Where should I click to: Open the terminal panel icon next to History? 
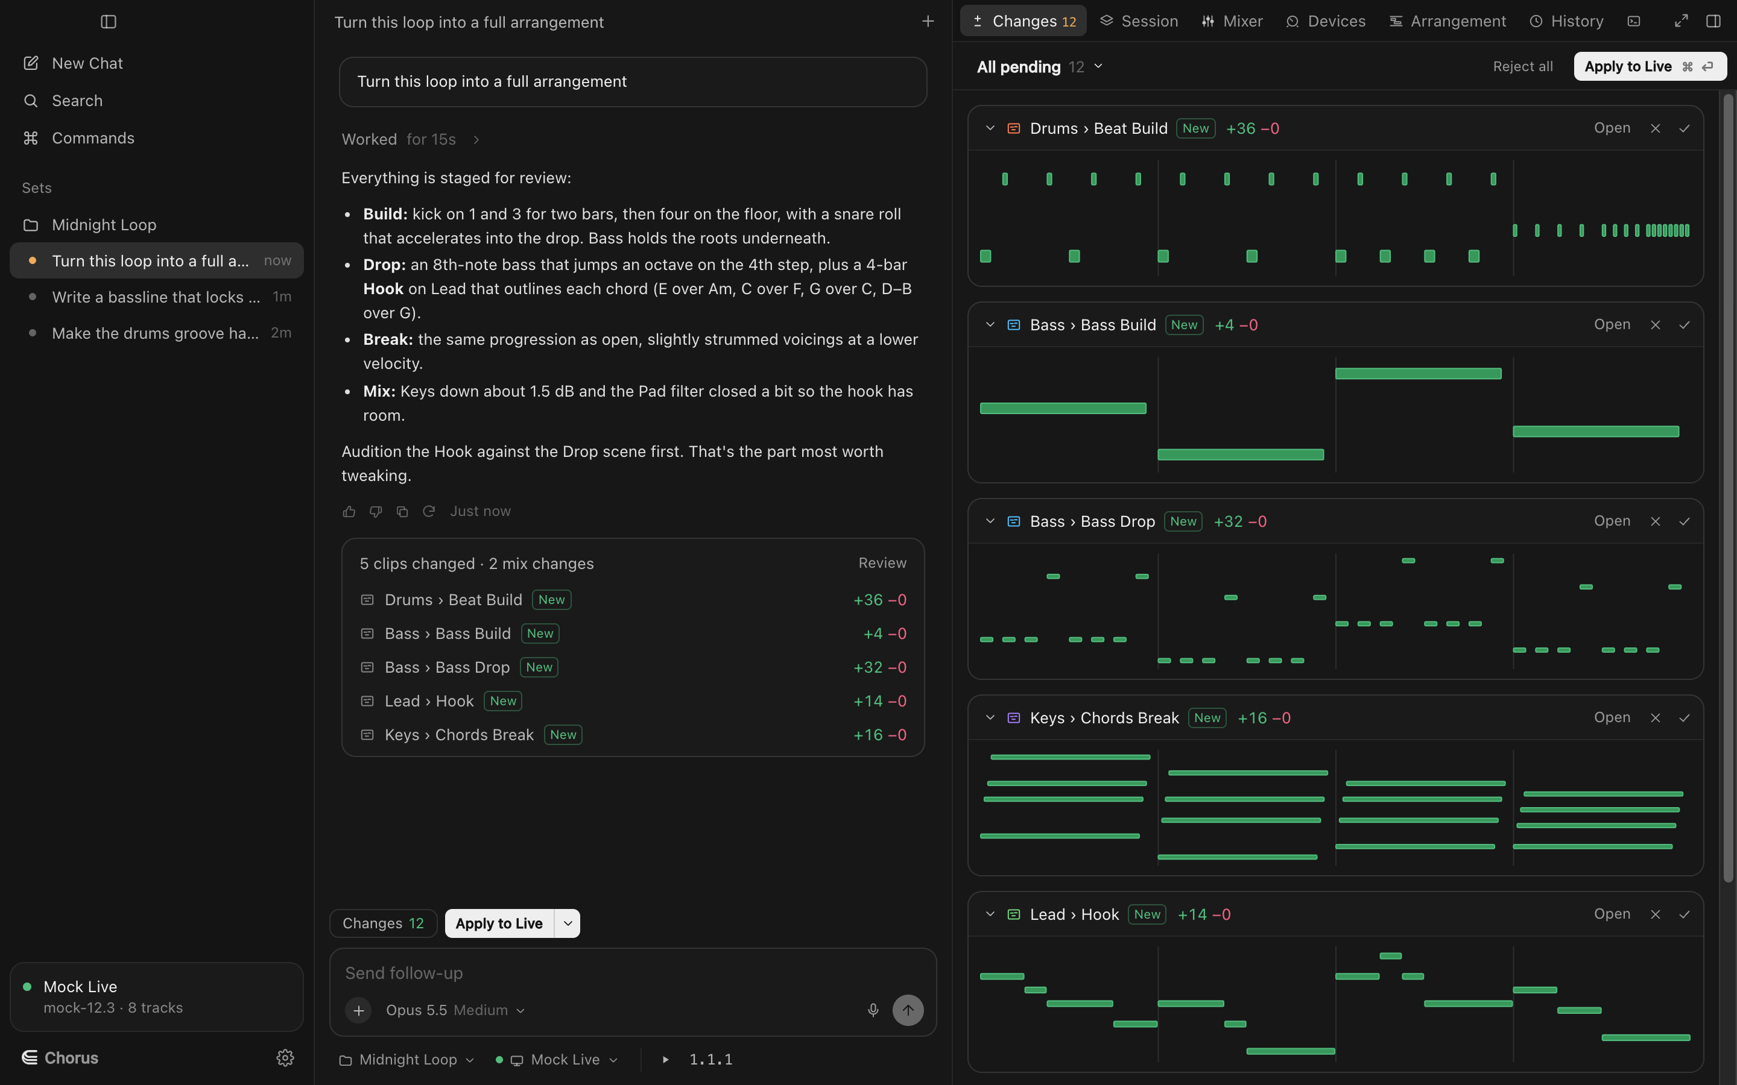coord(1634,22)
